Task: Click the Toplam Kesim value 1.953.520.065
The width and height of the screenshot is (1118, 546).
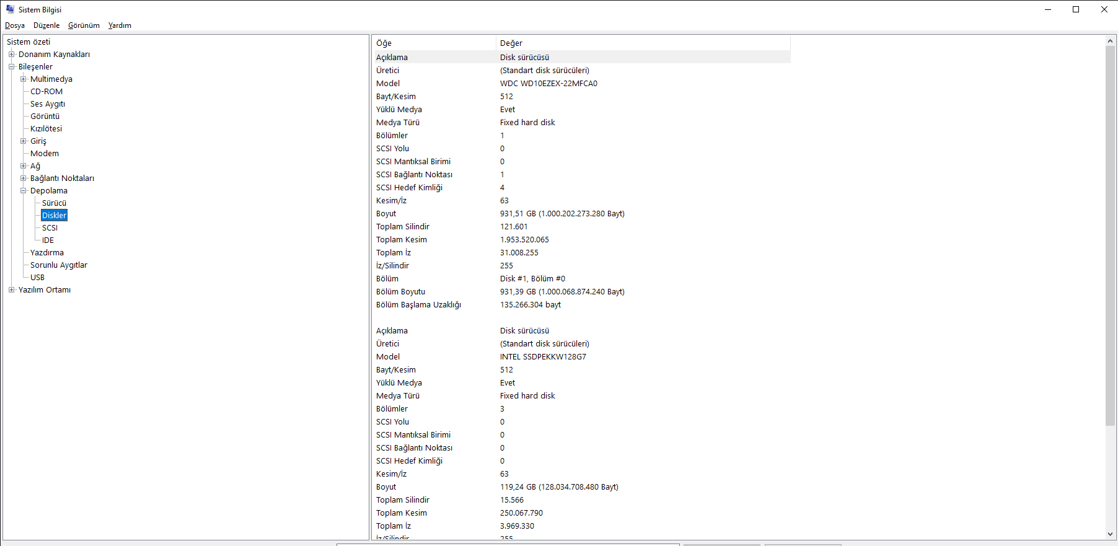Action: (x=524, y=240)
